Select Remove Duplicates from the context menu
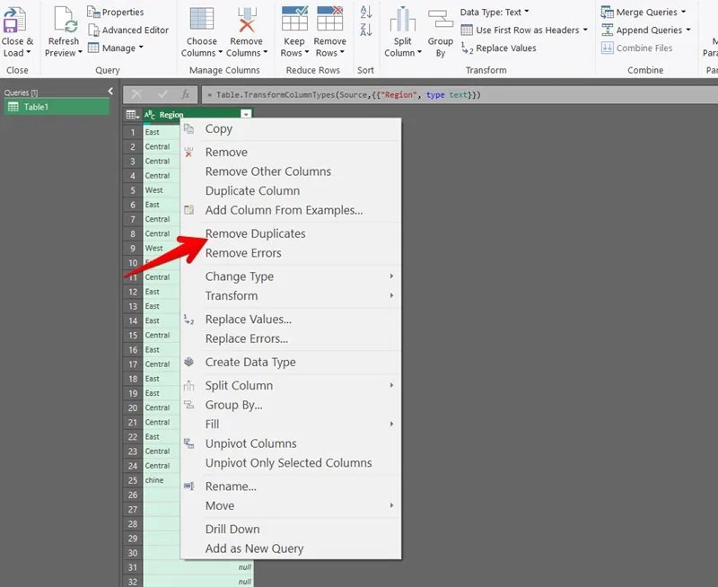 258,232
